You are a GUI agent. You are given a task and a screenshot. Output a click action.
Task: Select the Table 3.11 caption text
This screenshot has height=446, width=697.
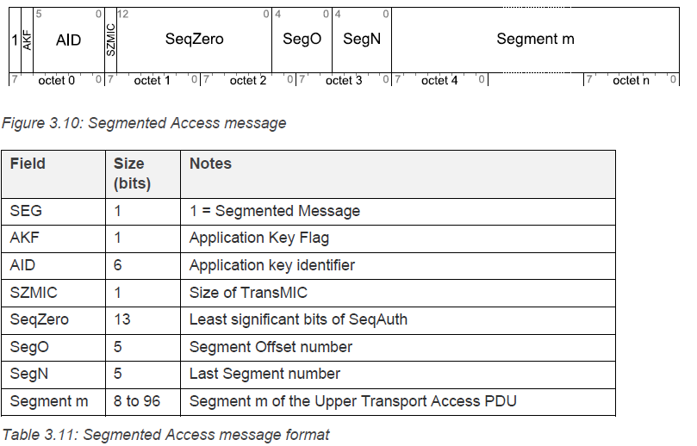click(165, 435)
